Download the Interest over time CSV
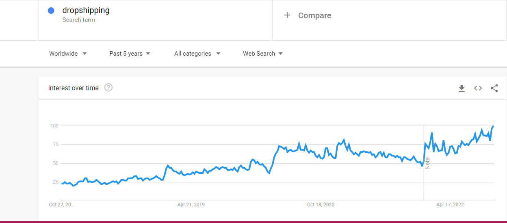Viewport: 507px width, 223px height. (461, 88)
